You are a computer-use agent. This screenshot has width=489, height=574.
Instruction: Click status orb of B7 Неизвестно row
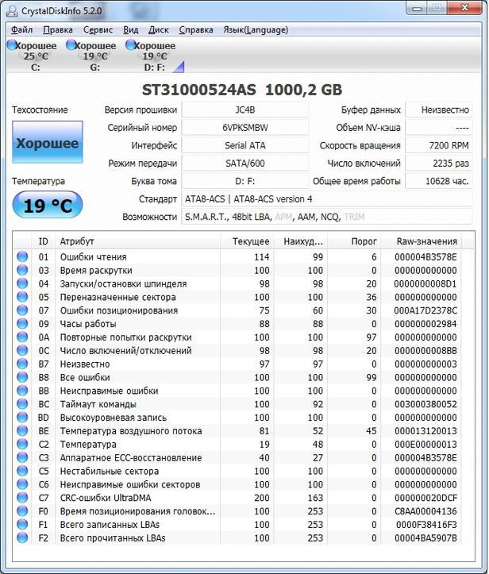[22, 364]
